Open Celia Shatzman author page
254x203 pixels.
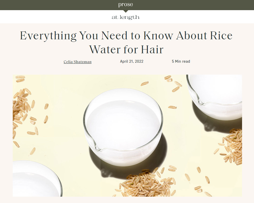77,62
